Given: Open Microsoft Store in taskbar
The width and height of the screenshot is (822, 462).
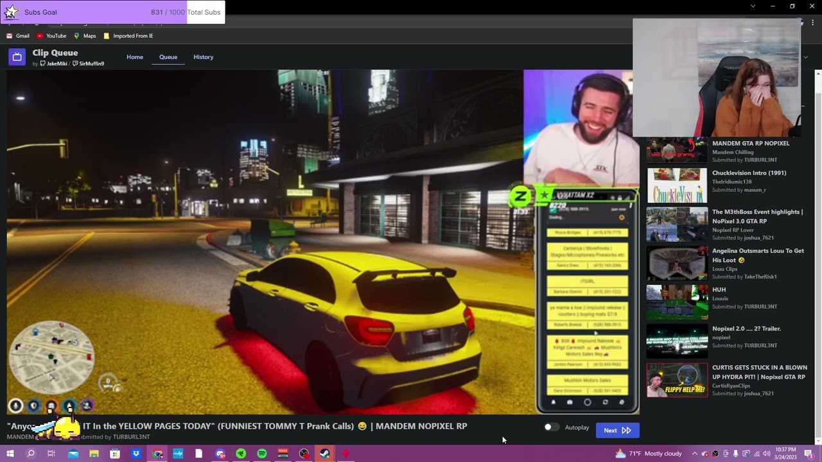Looking at the screenshot, I should [115, 454].
